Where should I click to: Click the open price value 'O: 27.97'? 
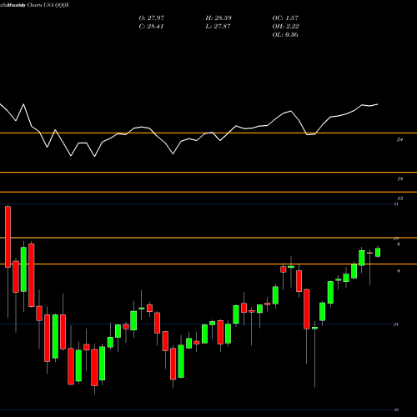152,18
